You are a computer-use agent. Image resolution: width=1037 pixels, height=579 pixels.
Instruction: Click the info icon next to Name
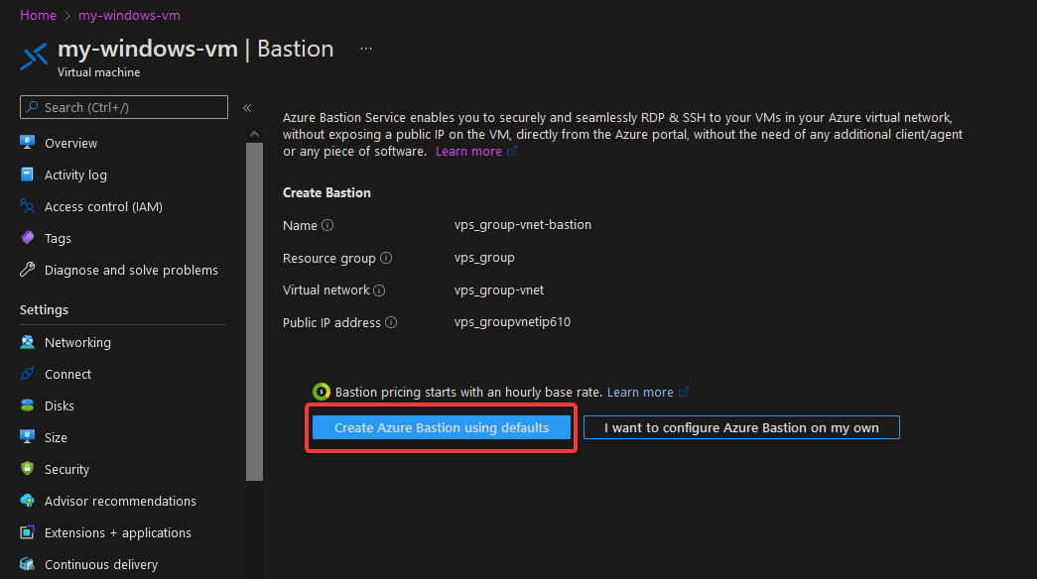click(327, 225)
